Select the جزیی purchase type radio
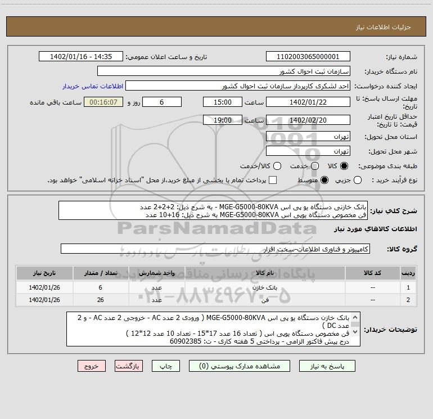Viewport: 433px width, 419px height. tap(357, 181)
